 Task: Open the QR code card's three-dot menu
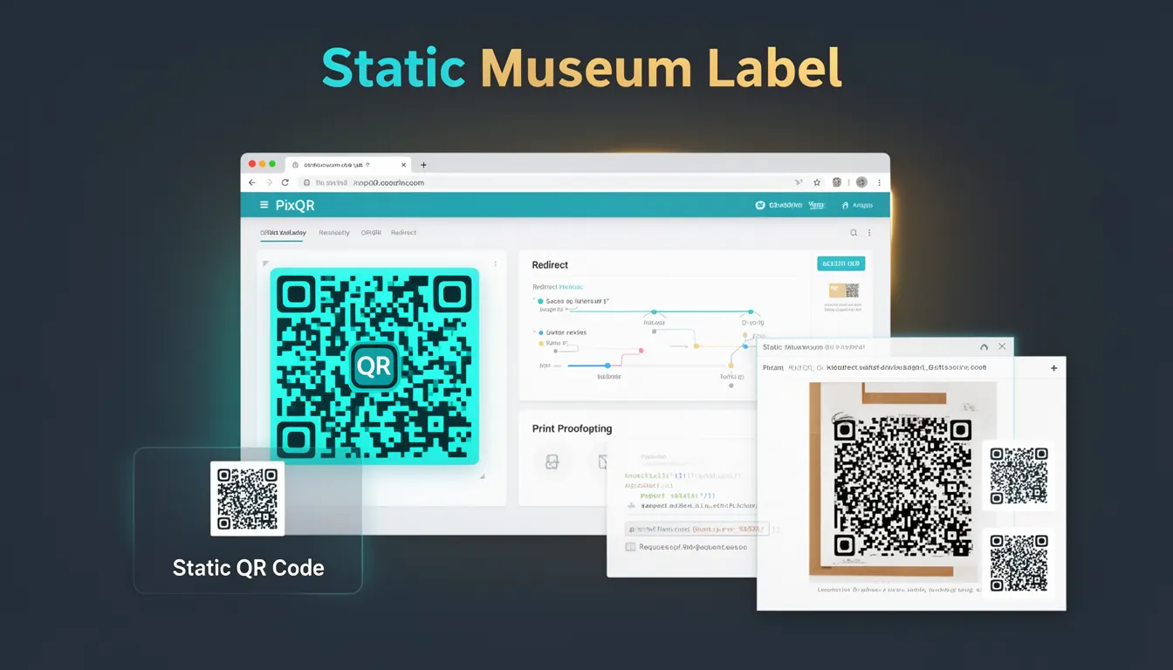(x=495, y=263)
